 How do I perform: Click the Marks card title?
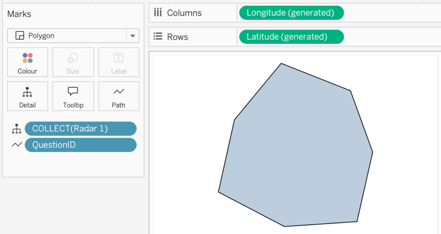tap(19, 14)
